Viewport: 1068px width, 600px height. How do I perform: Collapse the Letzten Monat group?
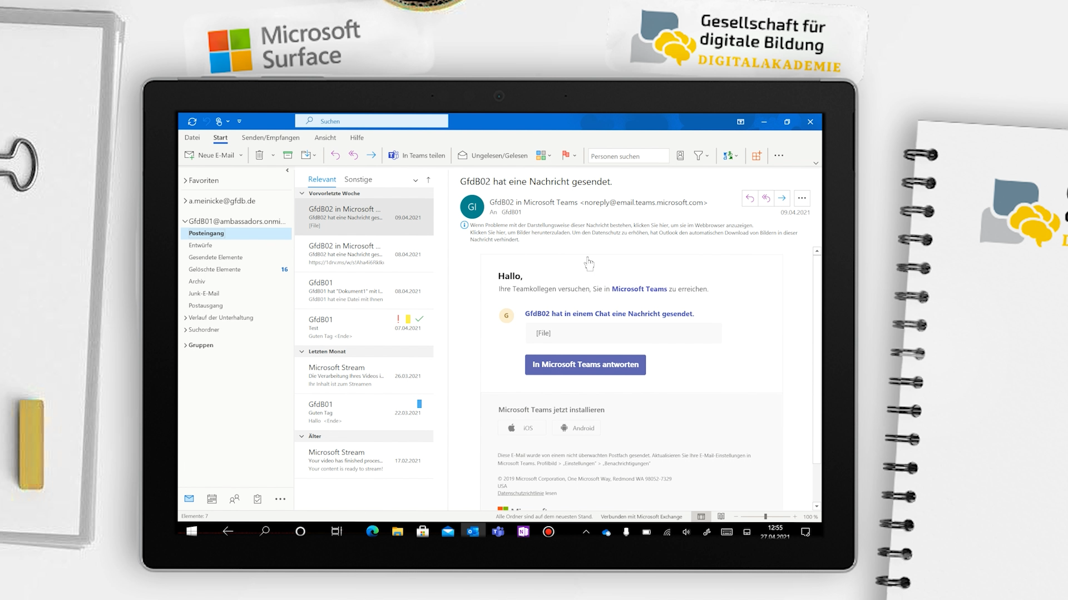[302, 352]
